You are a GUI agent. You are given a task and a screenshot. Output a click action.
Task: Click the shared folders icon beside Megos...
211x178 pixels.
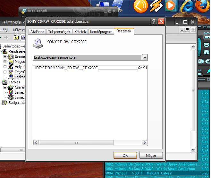11,62
